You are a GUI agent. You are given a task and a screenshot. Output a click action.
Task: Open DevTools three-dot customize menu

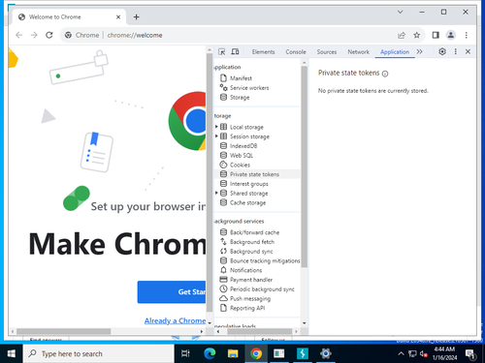pyautogui.click(x=455, y=51)
